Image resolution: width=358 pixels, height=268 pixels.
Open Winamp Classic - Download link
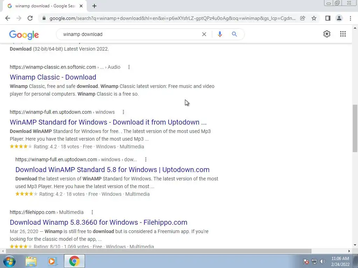click(x=53, y=77)
